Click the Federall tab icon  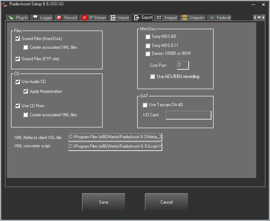tap(212, 18)
